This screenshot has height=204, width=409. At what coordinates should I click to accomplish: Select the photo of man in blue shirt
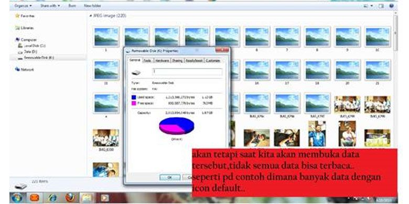pos(317,134)
